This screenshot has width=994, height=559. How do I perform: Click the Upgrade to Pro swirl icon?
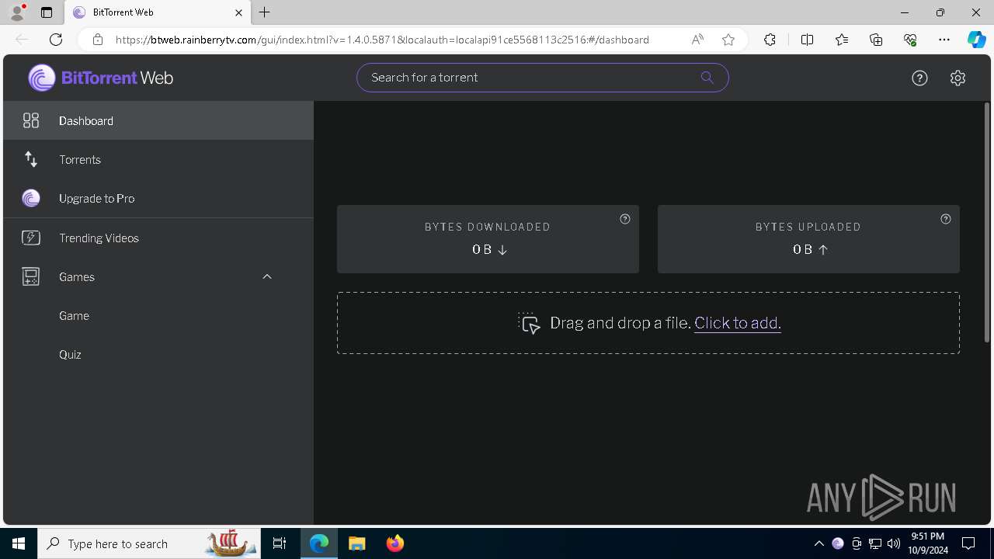[x=31, y=198]
